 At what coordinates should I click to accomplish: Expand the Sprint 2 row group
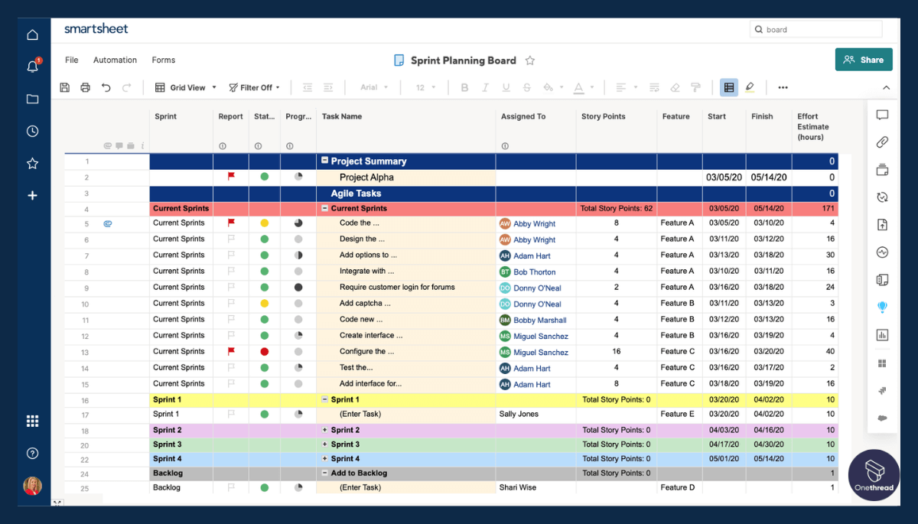[326, 430]
